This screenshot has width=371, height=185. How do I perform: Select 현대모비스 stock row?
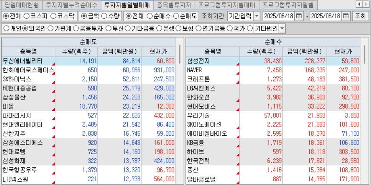coord(273,106)
